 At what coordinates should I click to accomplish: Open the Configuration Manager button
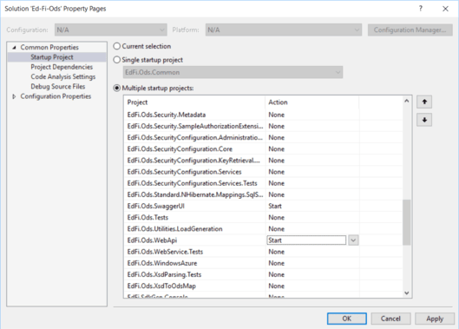coord(410,30)
